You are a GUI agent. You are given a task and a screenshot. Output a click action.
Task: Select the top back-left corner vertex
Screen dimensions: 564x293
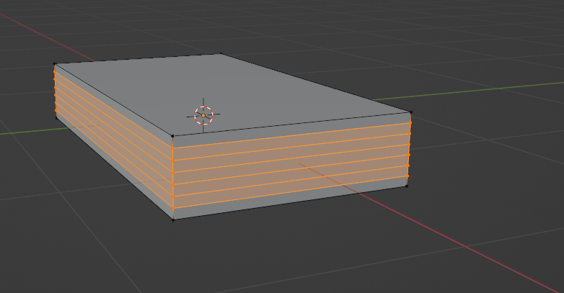(55, 64)
